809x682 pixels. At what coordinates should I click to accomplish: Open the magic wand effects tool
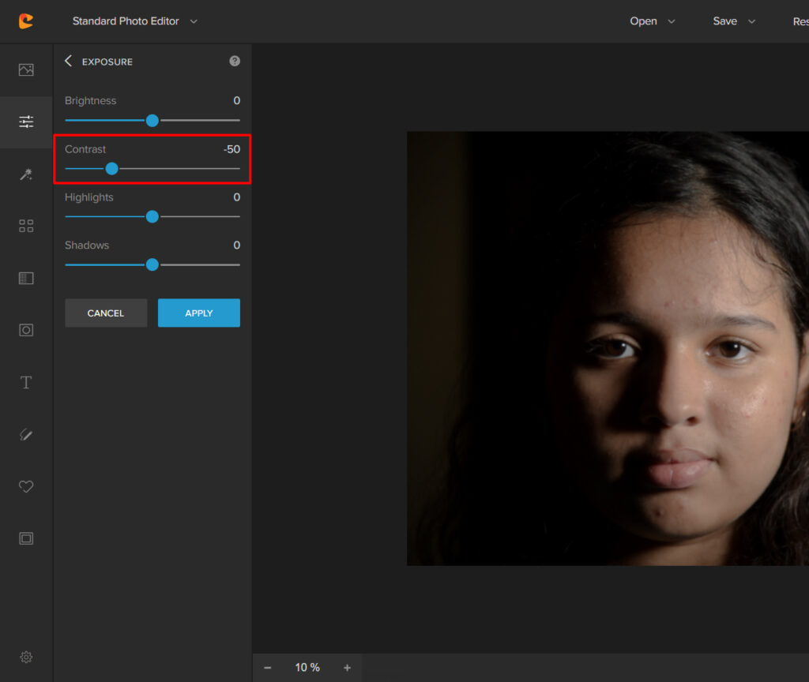tap(26, 174)
